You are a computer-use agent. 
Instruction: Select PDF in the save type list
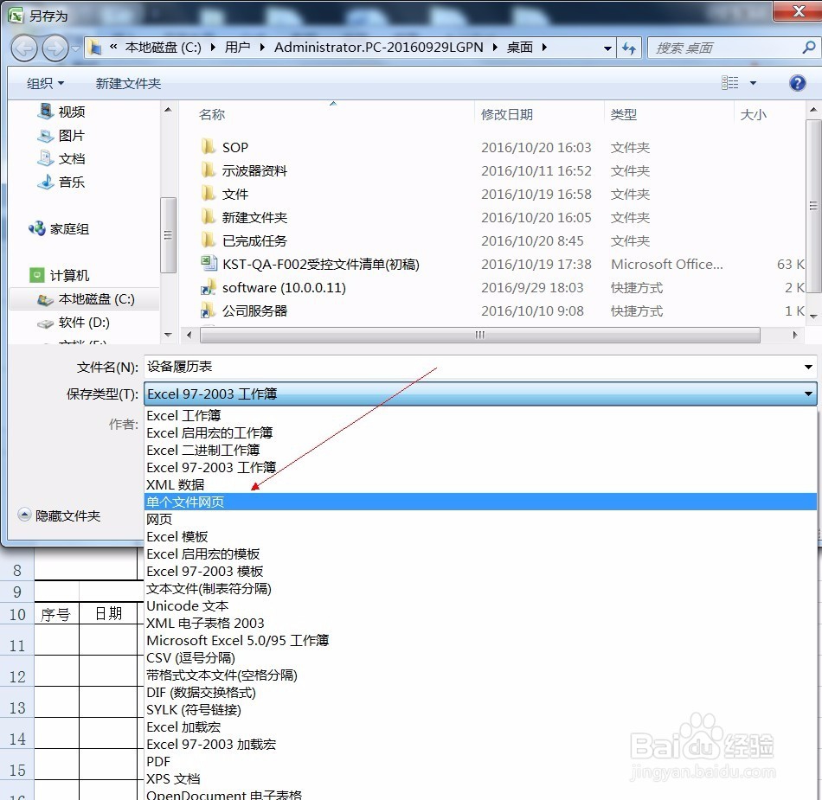(480, 761)
